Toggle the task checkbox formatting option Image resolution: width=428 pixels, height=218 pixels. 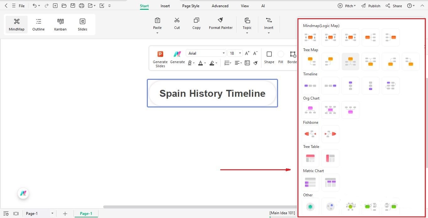pos(247,63)
